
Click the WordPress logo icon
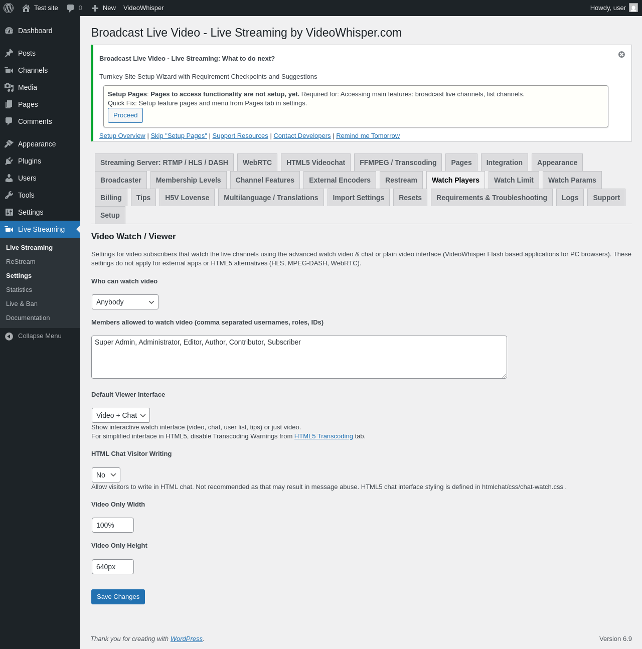coord(9,8)
